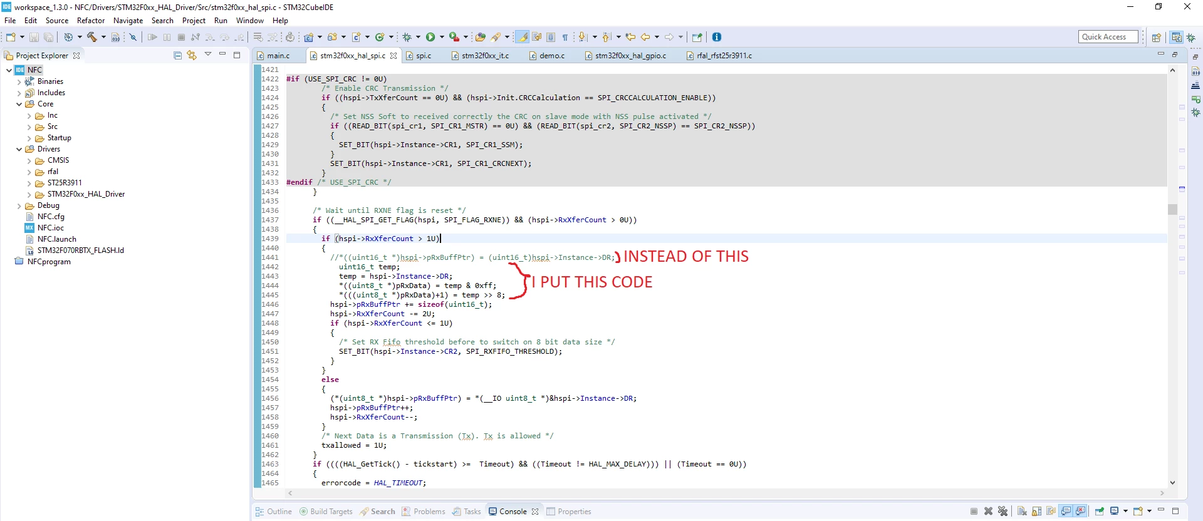Click the Quick Access search field

point(1108,37)
